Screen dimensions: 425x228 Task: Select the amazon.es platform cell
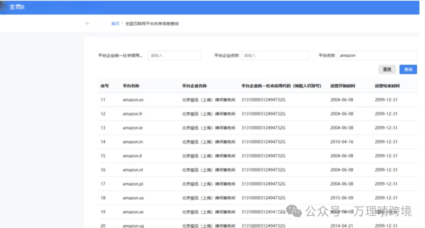tap(133, 100)
